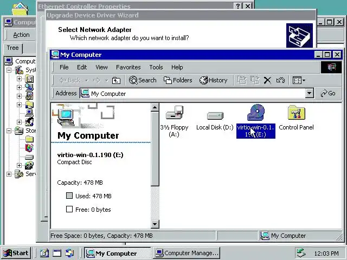The image size is (347, 260).
Task: Open the Favorites menu
Action: [128, 67]
